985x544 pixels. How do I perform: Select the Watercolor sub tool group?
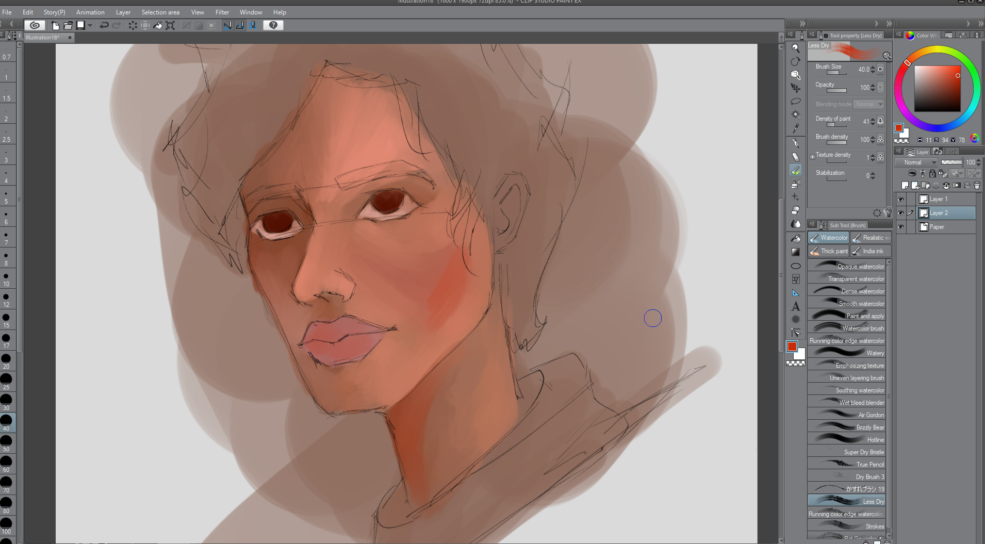click(828, 238)
